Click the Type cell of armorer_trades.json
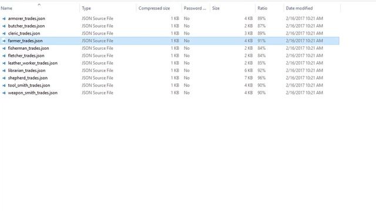The height and width of the screenshot is (211, 376). pos(98,18)
